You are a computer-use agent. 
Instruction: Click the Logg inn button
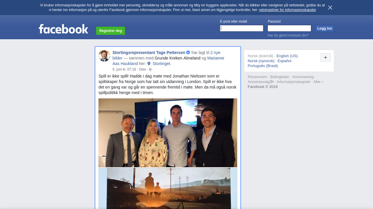tap(325, 28)
